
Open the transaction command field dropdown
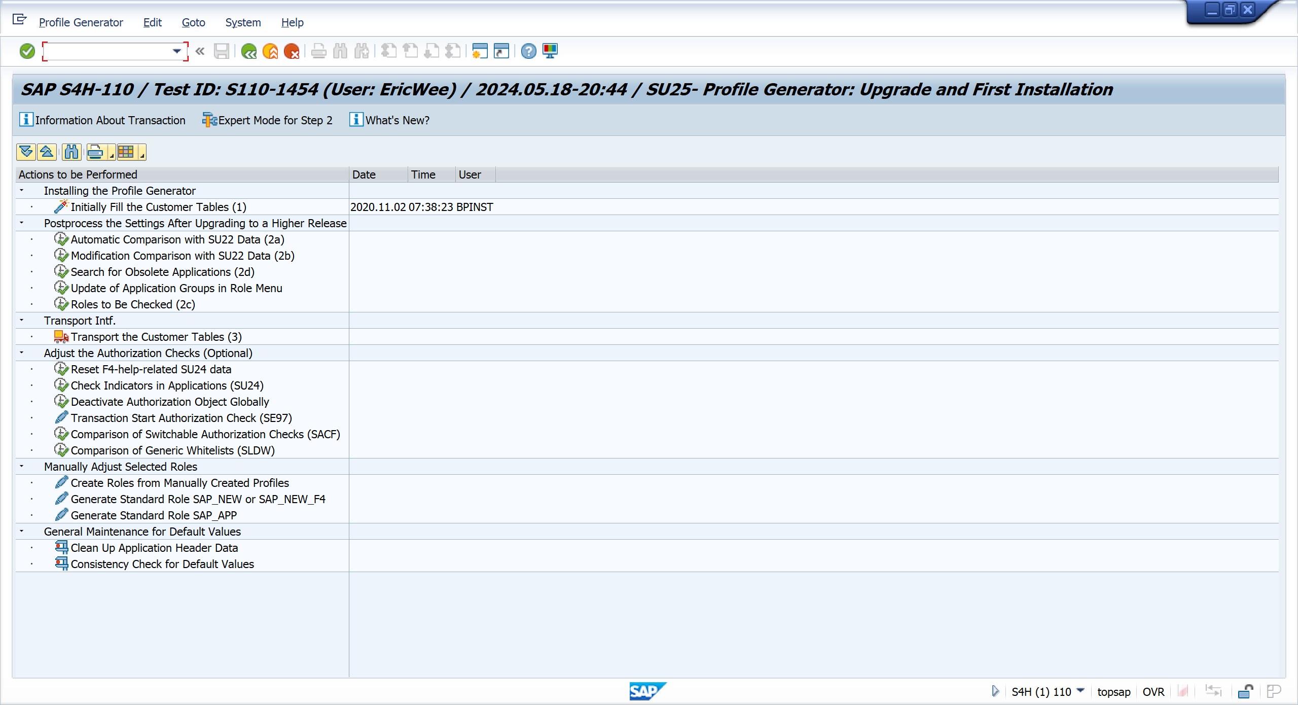[176, 51]
